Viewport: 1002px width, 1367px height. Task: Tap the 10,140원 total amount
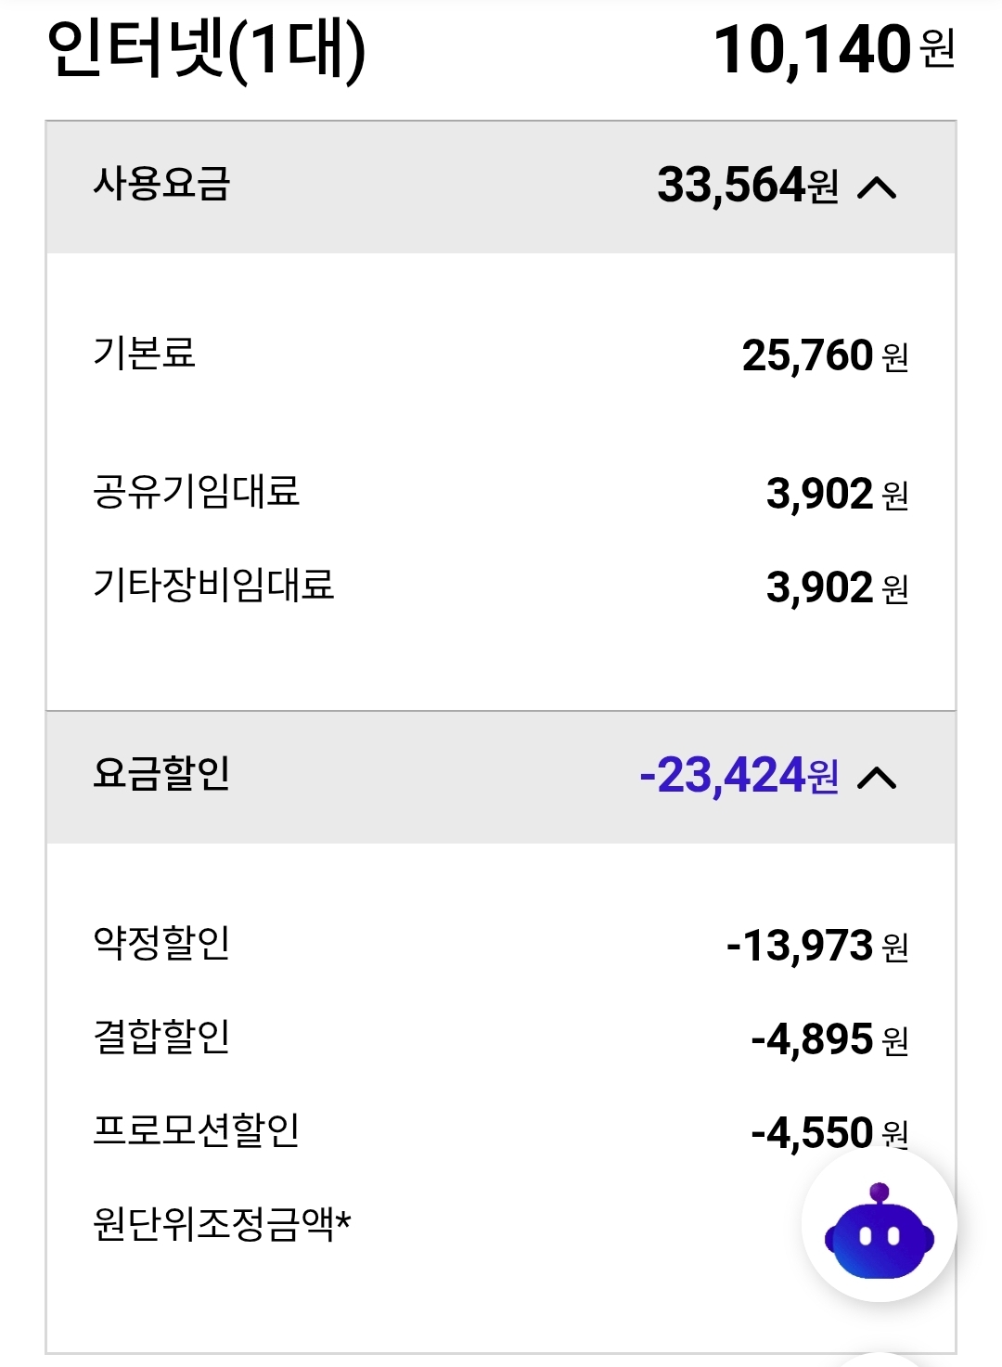(x=834, y=50)
